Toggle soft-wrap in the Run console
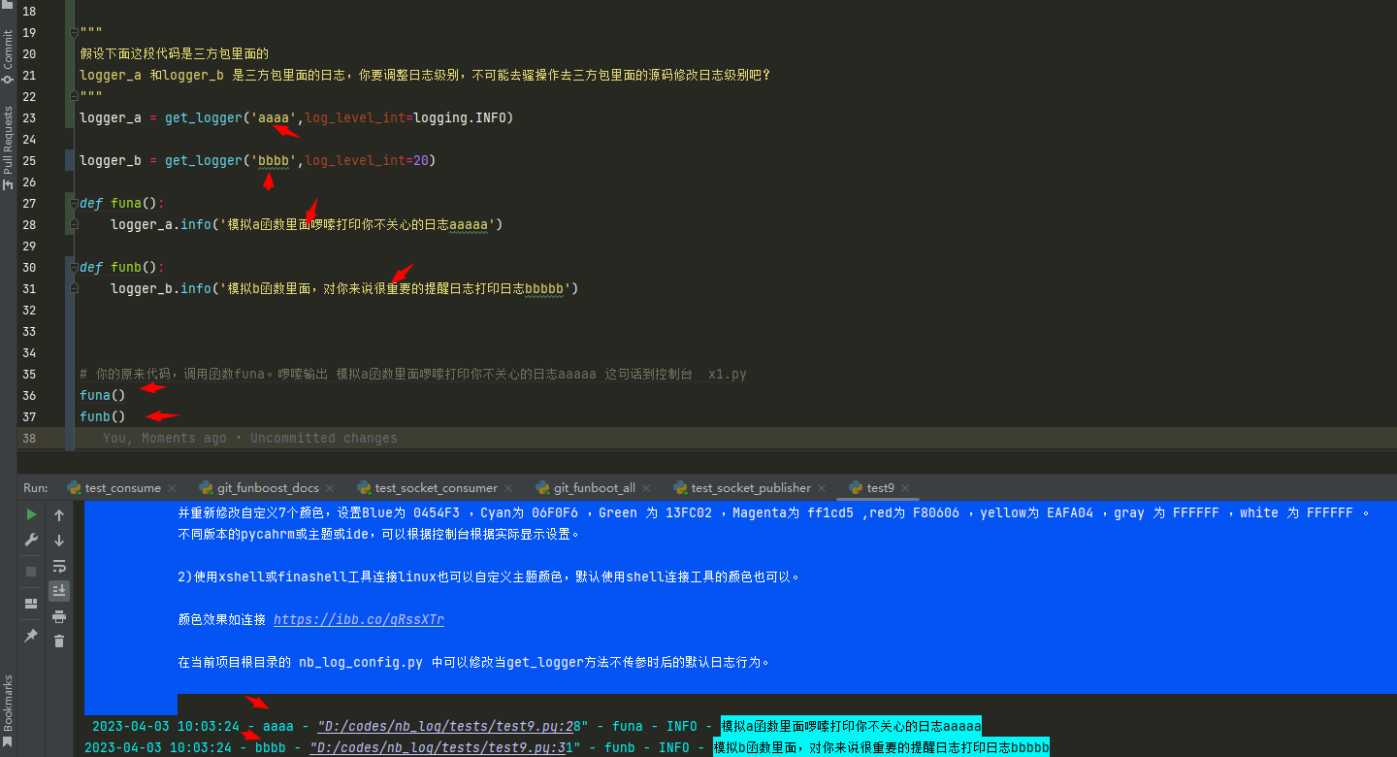Image resolution: width=1397 pixels, height=757 pixels. [59, 565]
